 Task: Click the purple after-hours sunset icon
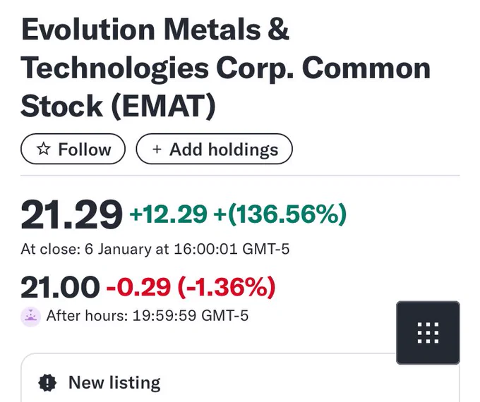point(30,317)
